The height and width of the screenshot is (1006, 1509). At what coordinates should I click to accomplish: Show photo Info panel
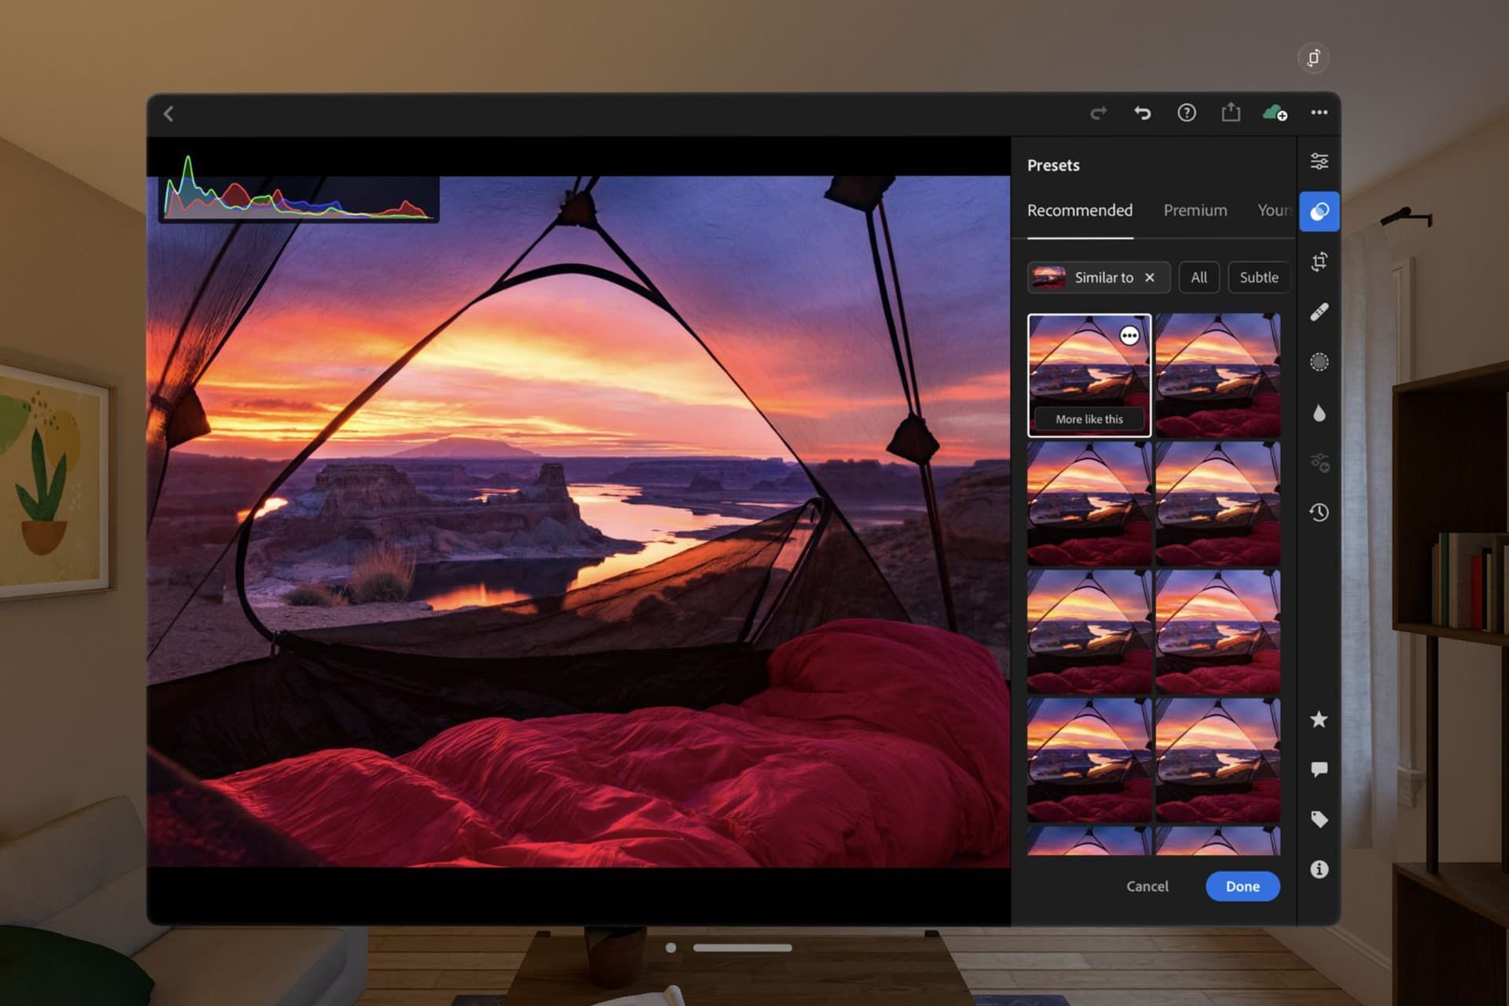(1319, 869)
